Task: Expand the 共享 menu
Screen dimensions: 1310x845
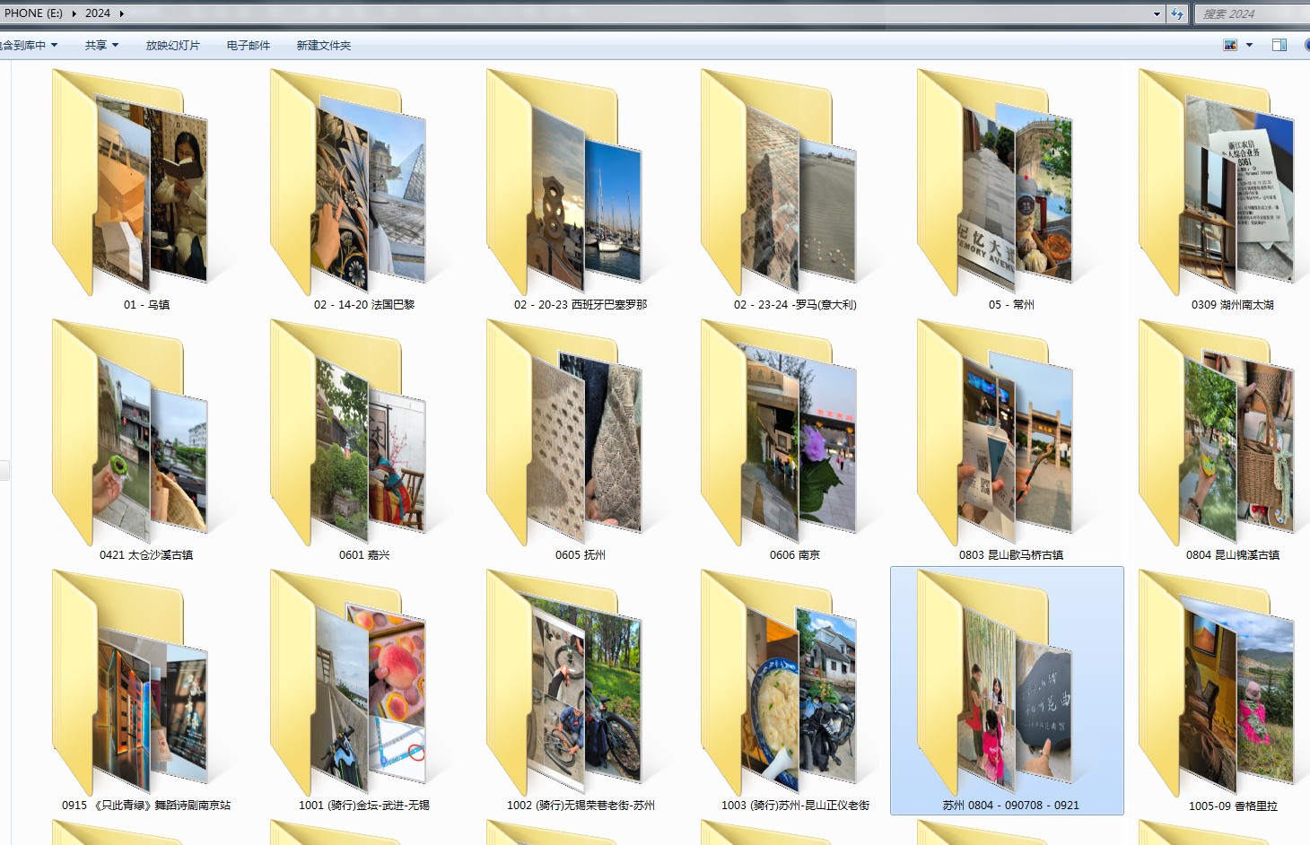Action: 101,45
